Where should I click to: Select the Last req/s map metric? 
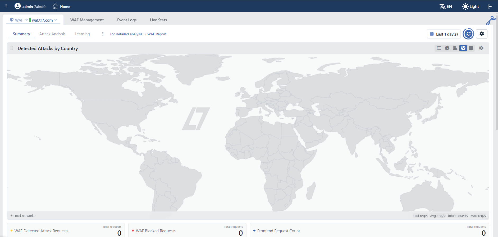point(420,216)
